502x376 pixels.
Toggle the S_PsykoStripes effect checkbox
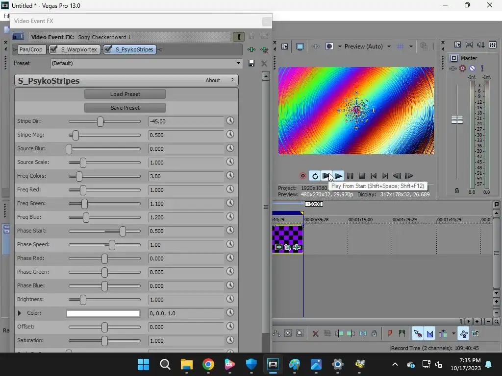(108, 49)
